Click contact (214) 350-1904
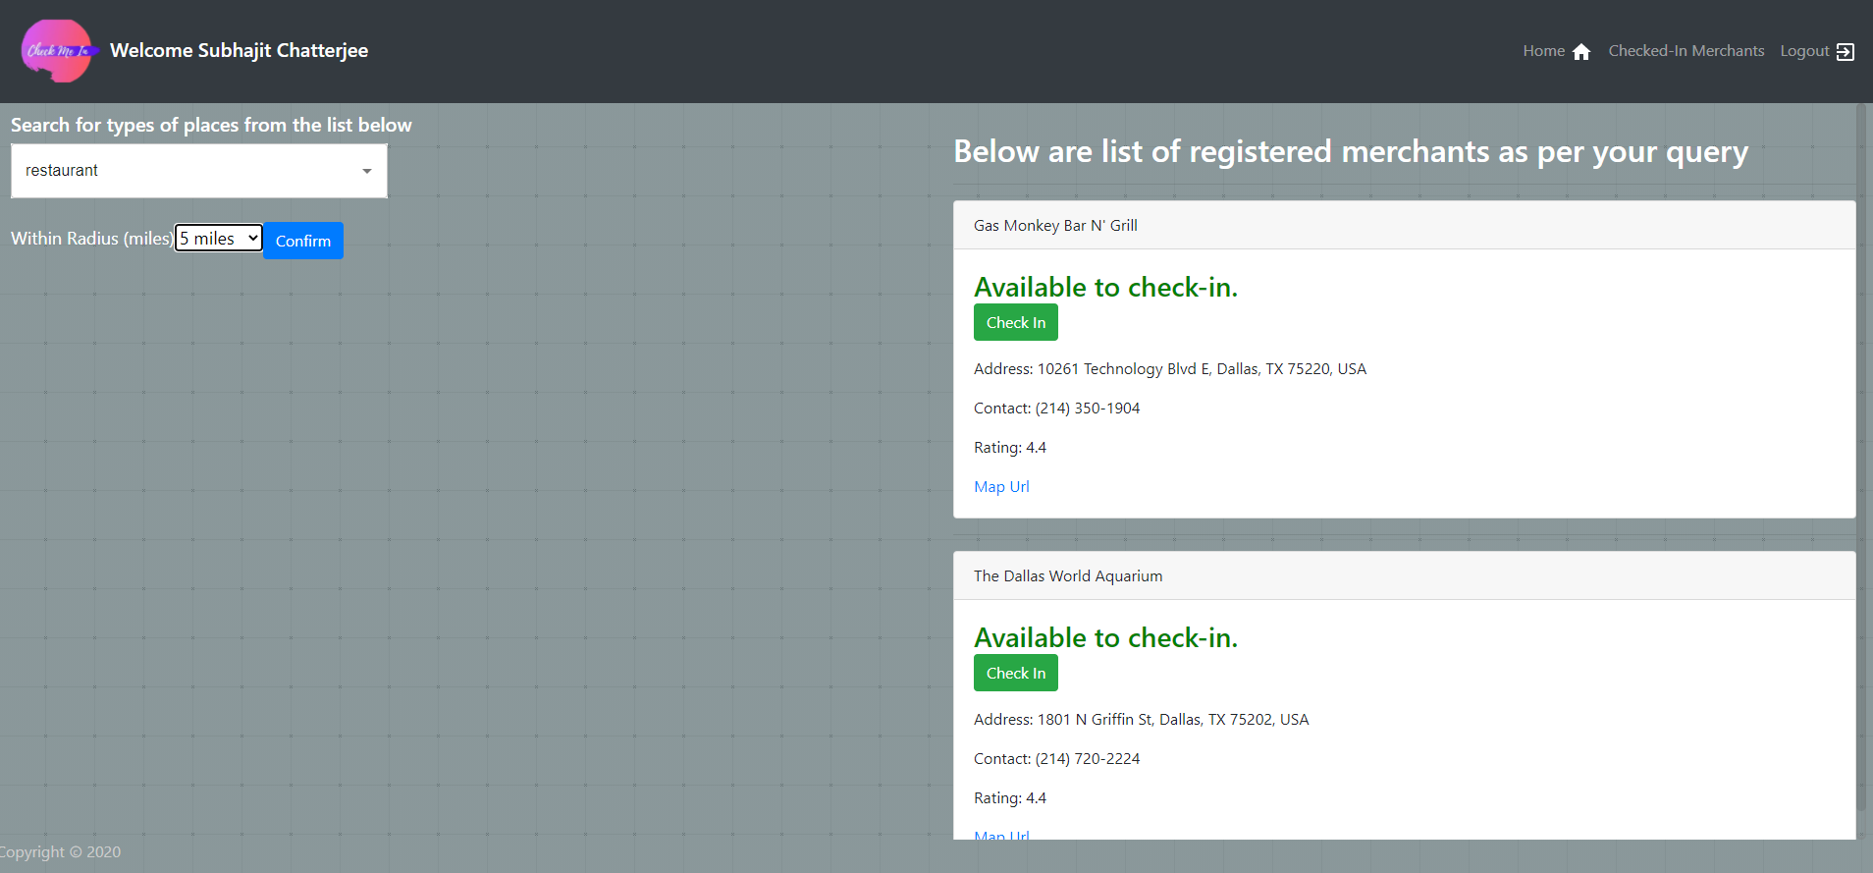The image size is (1873, 873). [1057, 409]
